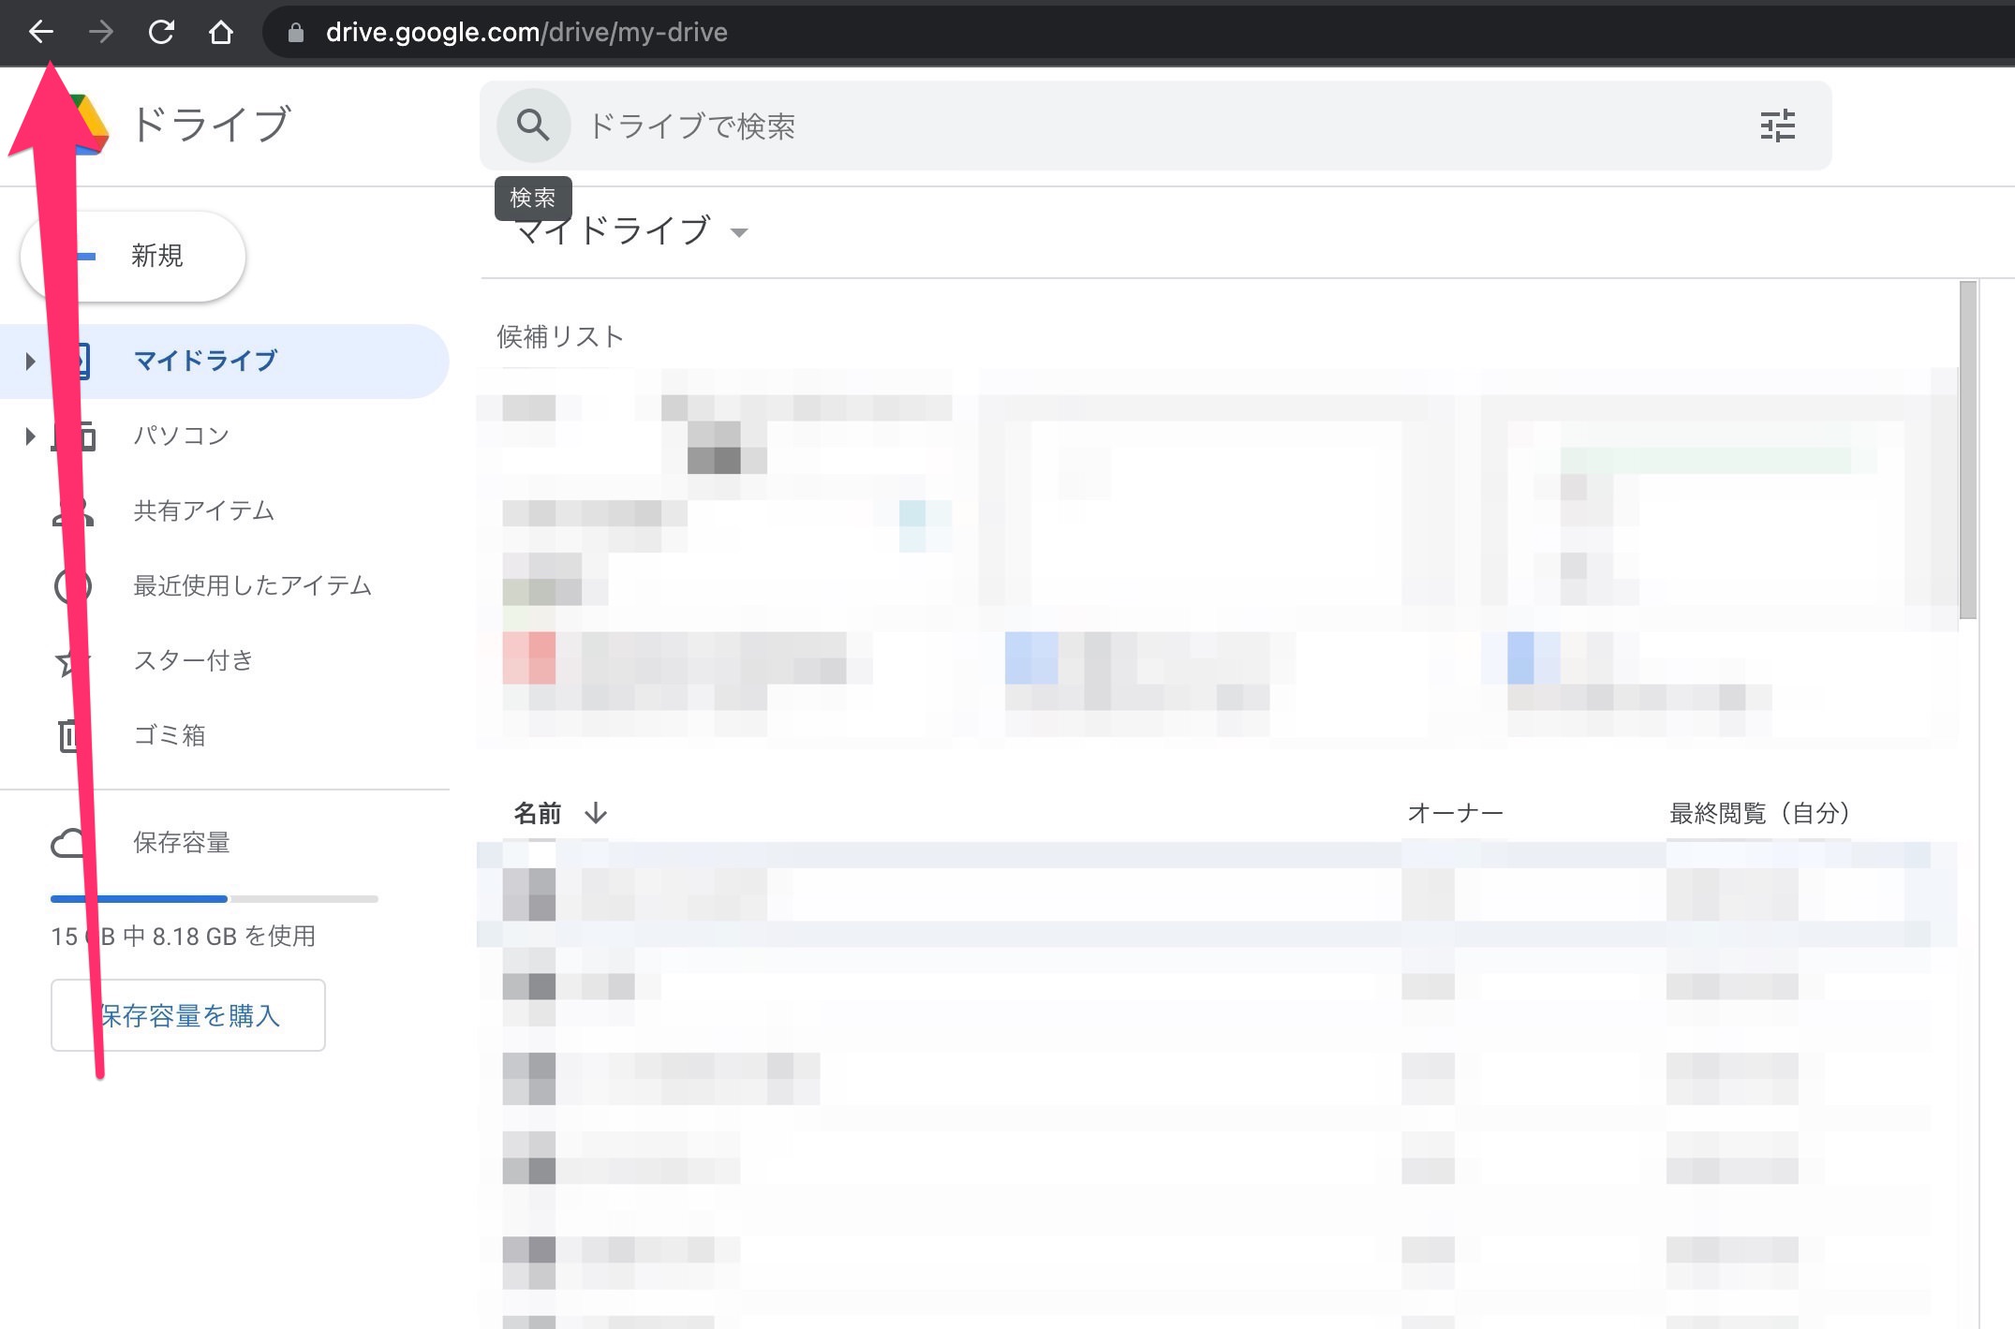Click the magnifier search icon in Drive

(533, 125)
